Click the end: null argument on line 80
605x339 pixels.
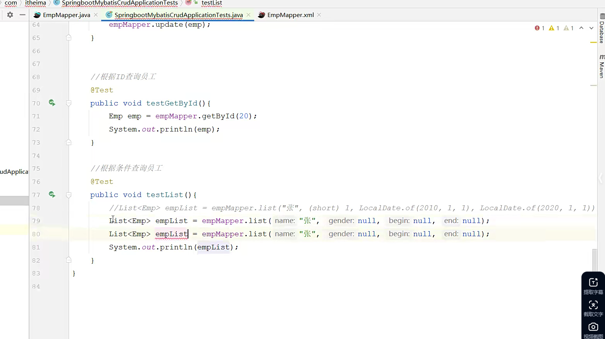462,234
